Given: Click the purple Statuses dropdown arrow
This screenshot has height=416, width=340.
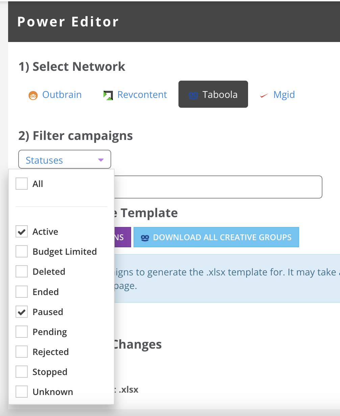Looking at the screenshot, I should pyautogui.click(x=101, y=160).
